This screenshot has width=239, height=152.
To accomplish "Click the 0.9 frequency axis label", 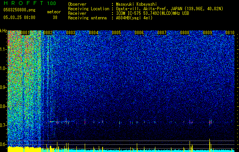I will (3, 87).
